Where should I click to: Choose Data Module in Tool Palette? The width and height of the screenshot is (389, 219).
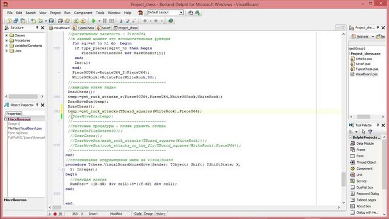(x=362, y=144)
